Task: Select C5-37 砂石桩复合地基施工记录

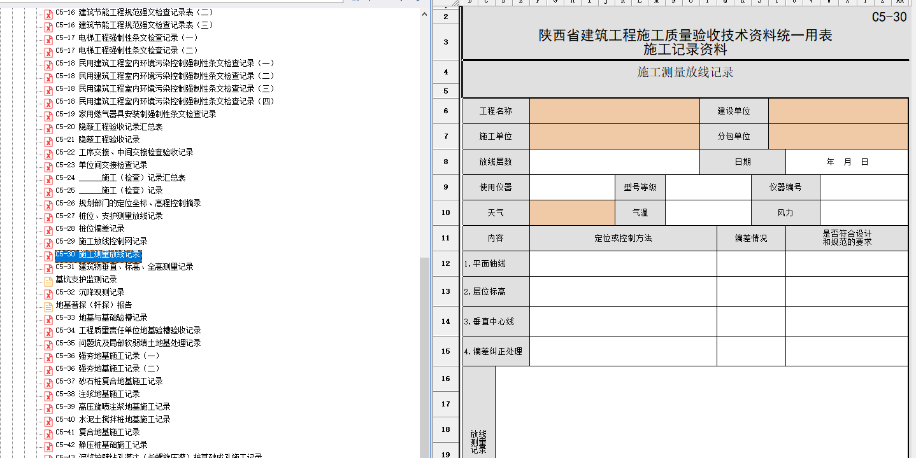Action: 109,381
